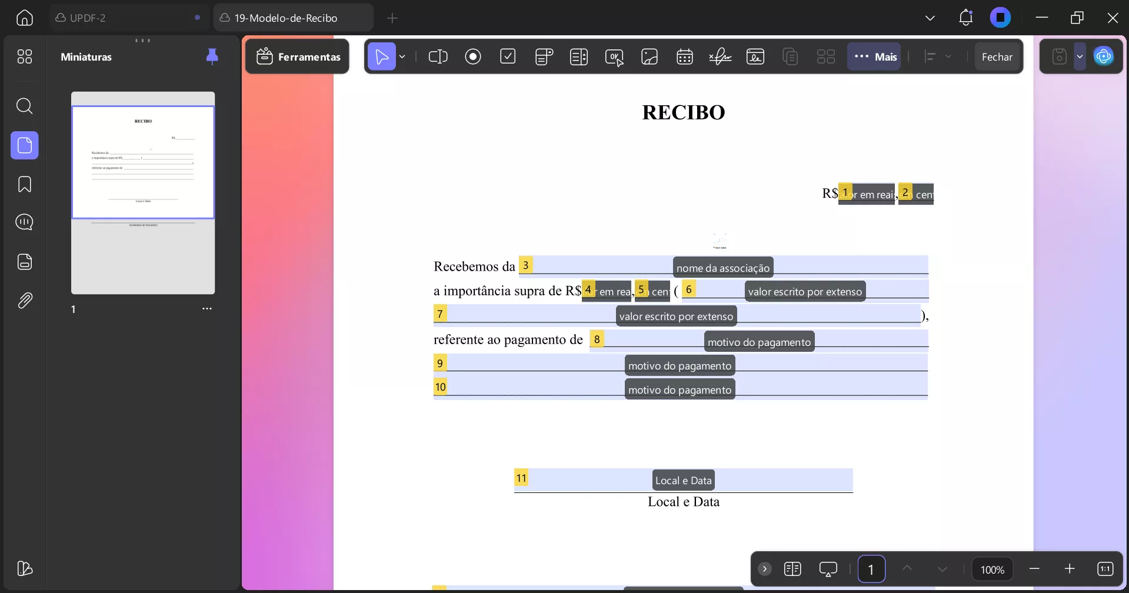The width and height of the screenshot is (1129, 593).
Task: Click the RECIBO document heading
Action: click(684, 112)
